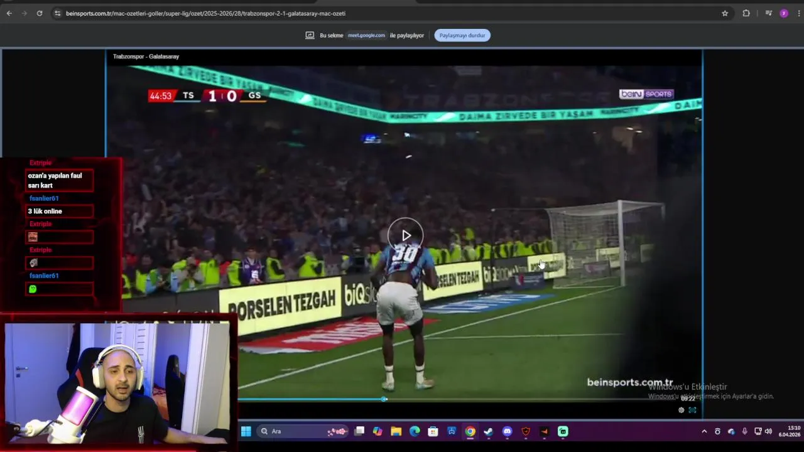Switch to Google Chrome on the taskbar

(x=470, y=431)
